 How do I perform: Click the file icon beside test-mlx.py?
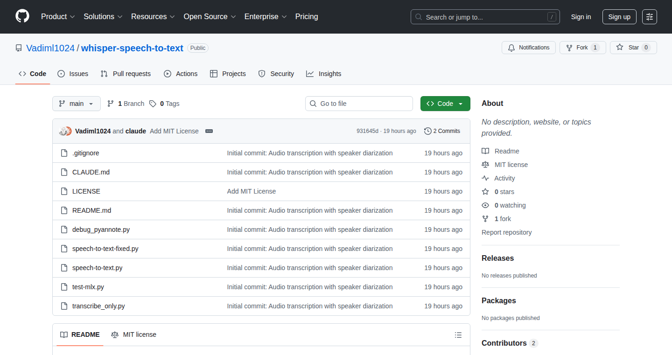(64, 287)
